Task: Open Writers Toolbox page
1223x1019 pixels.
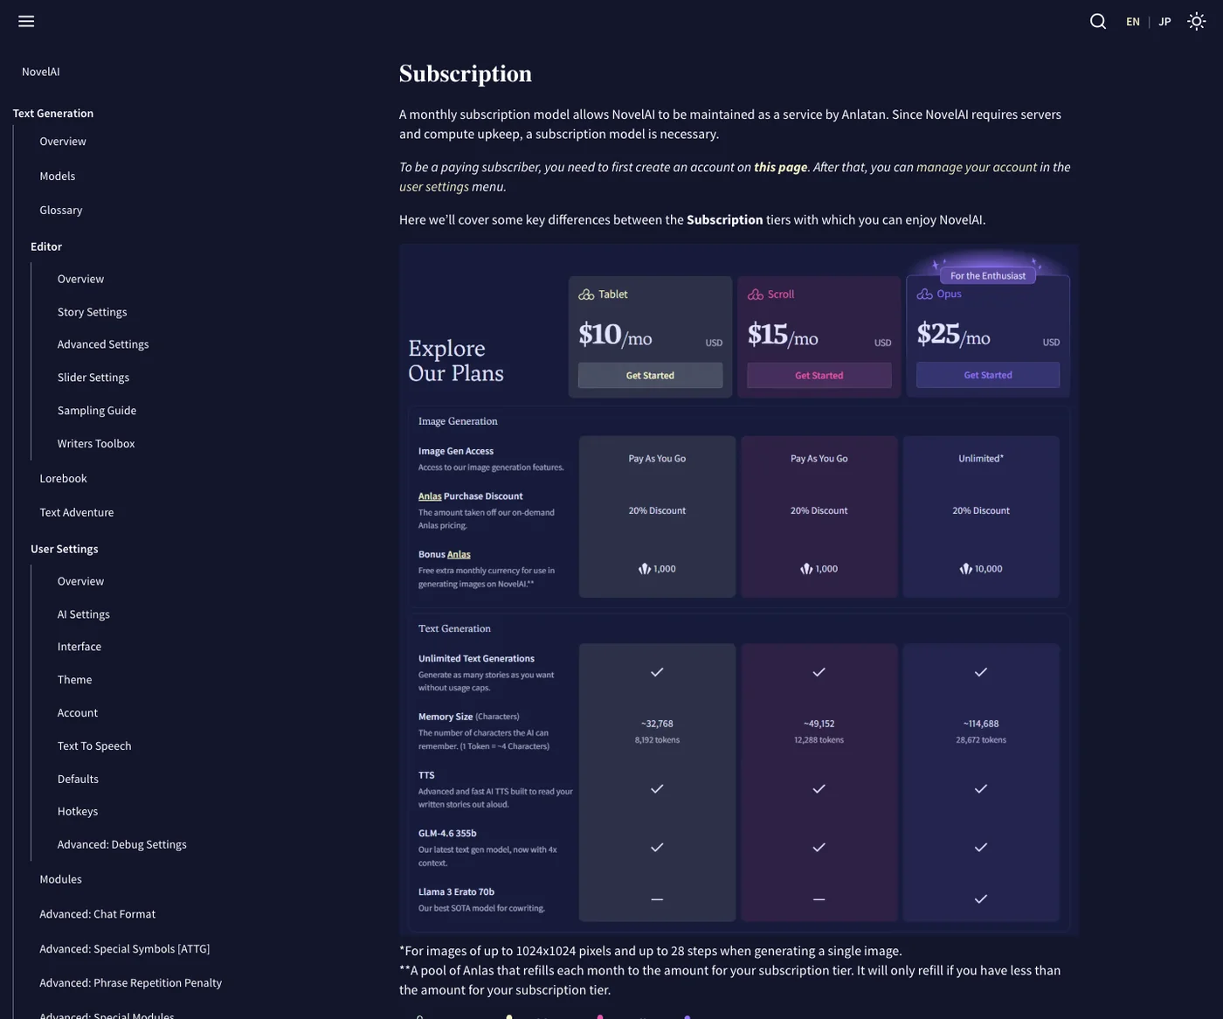Action: tap(96, 444)
